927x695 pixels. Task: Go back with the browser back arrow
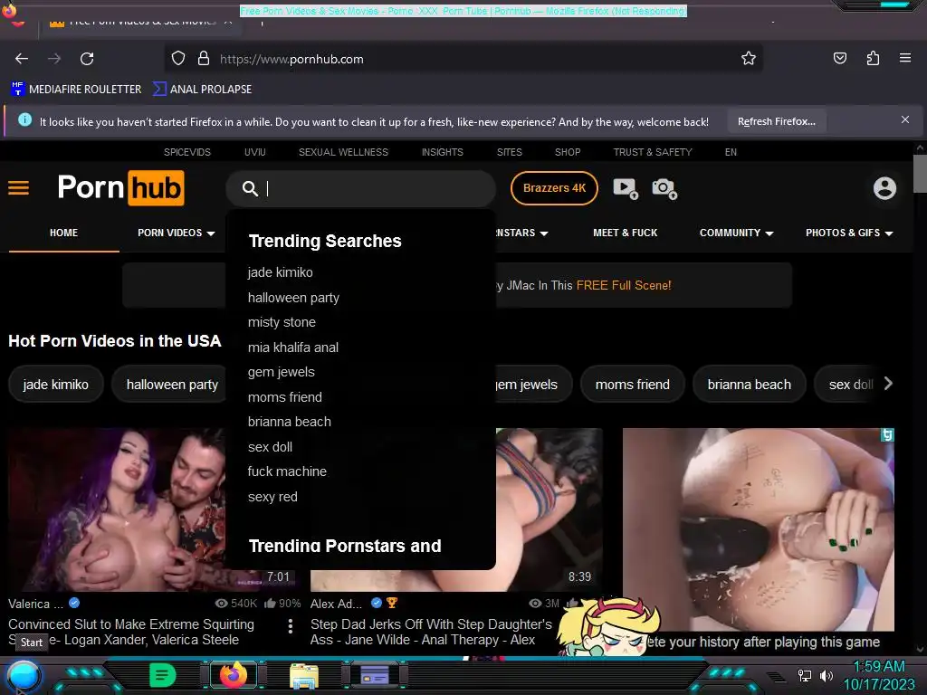click(22, 59)
